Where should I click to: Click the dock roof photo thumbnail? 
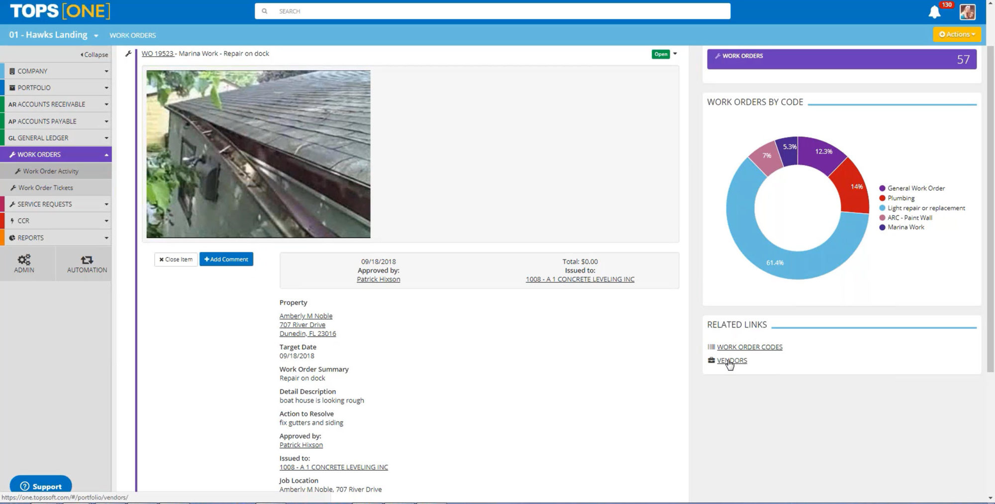[x=258, y=154]
